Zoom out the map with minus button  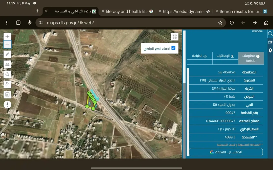(7, 44)
